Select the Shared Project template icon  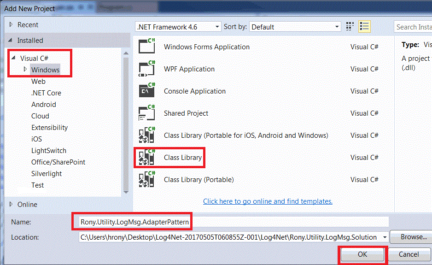coord(147,112)
